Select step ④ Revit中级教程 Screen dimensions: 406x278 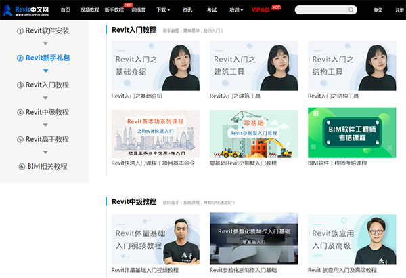click(x=43, y=112)
